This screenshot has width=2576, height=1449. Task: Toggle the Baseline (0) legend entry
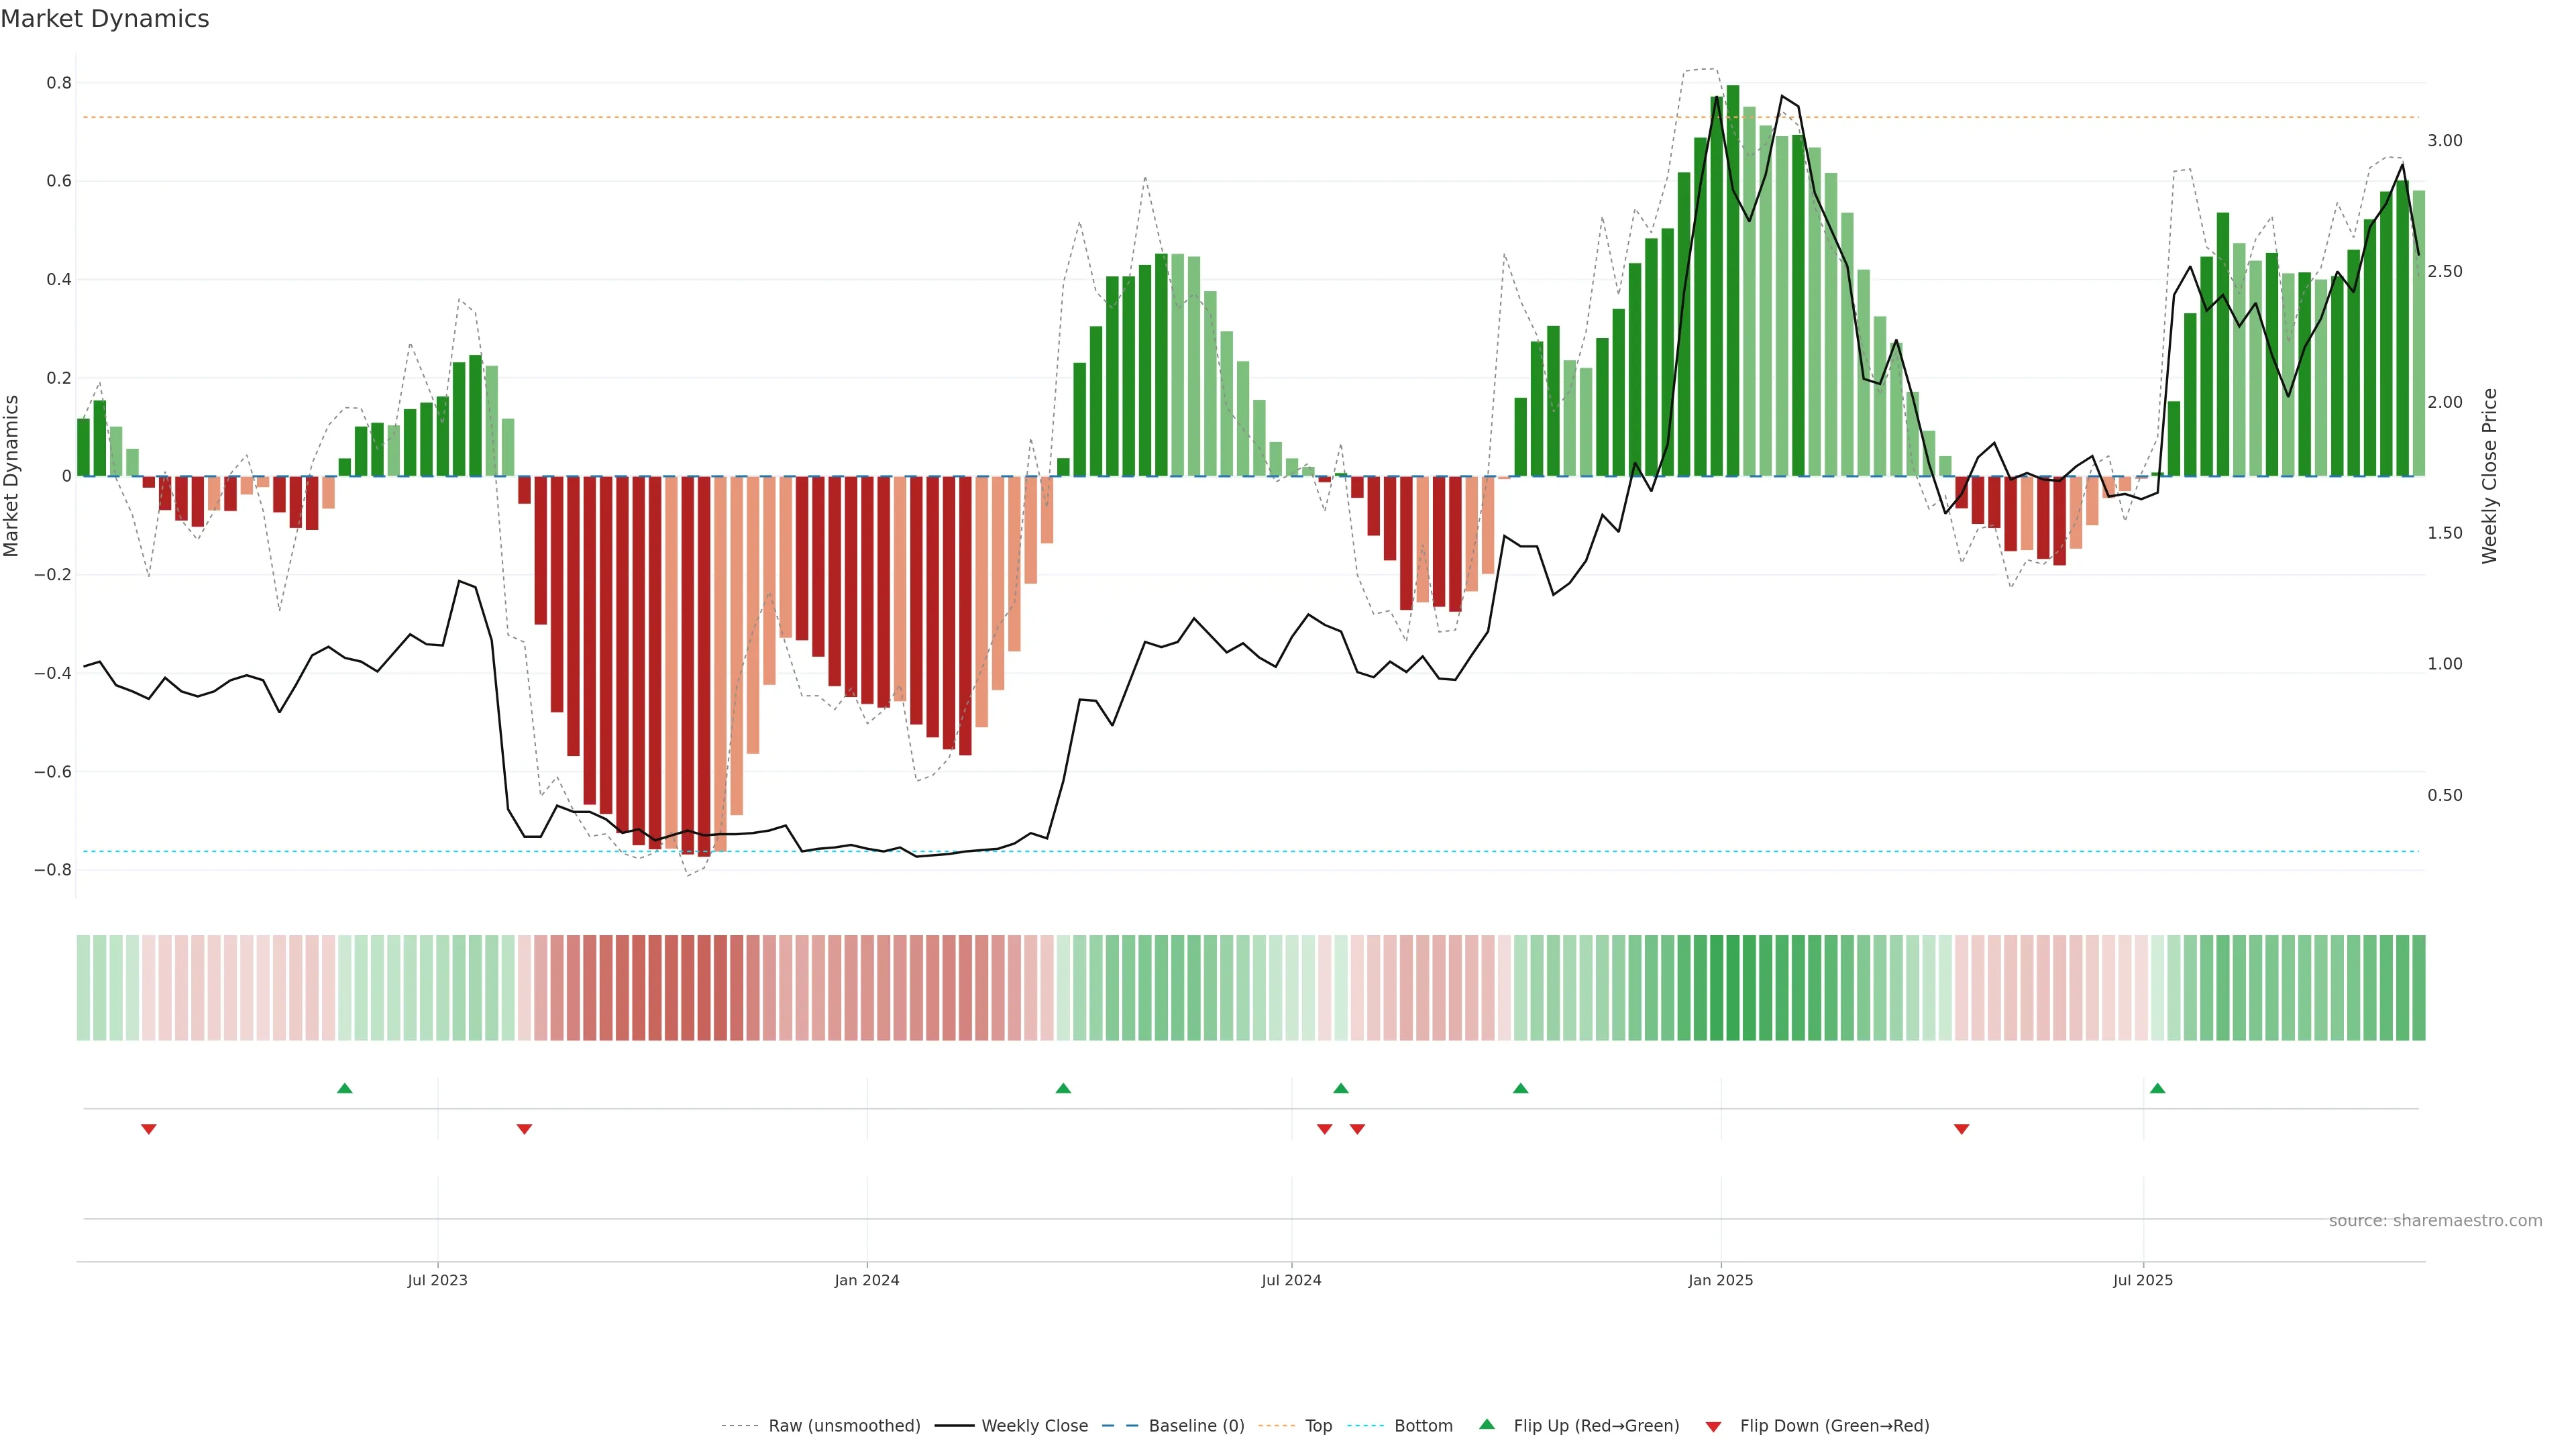pyautogui.click(x=1196, y=1425)
